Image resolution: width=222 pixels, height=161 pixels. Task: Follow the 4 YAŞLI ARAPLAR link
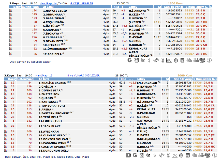tap(82, 3)
